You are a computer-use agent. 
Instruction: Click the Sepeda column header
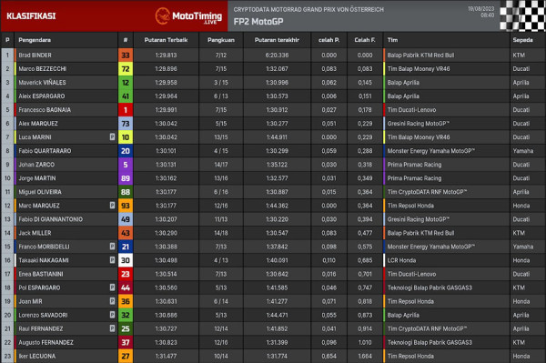point(522,40)
